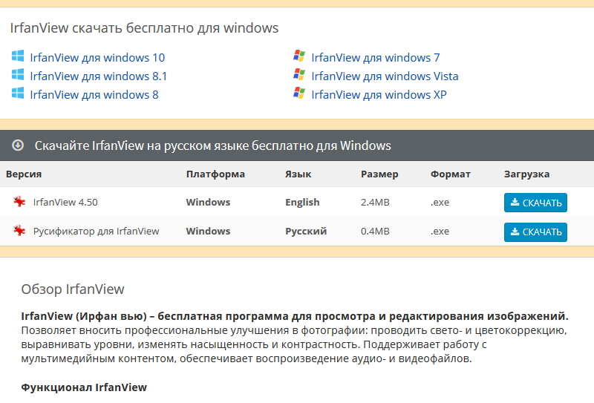Screen dimensions: 594x403
Task: Click the Платформа column header
Action: [215, 174]
